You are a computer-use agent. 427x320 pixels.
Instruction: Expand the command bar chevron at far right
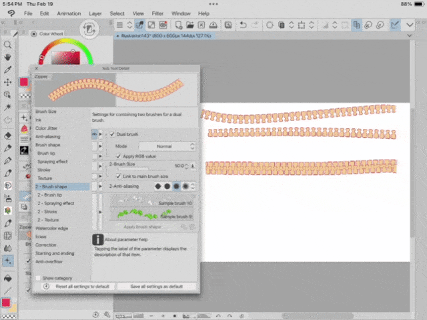tap(410, 25)
